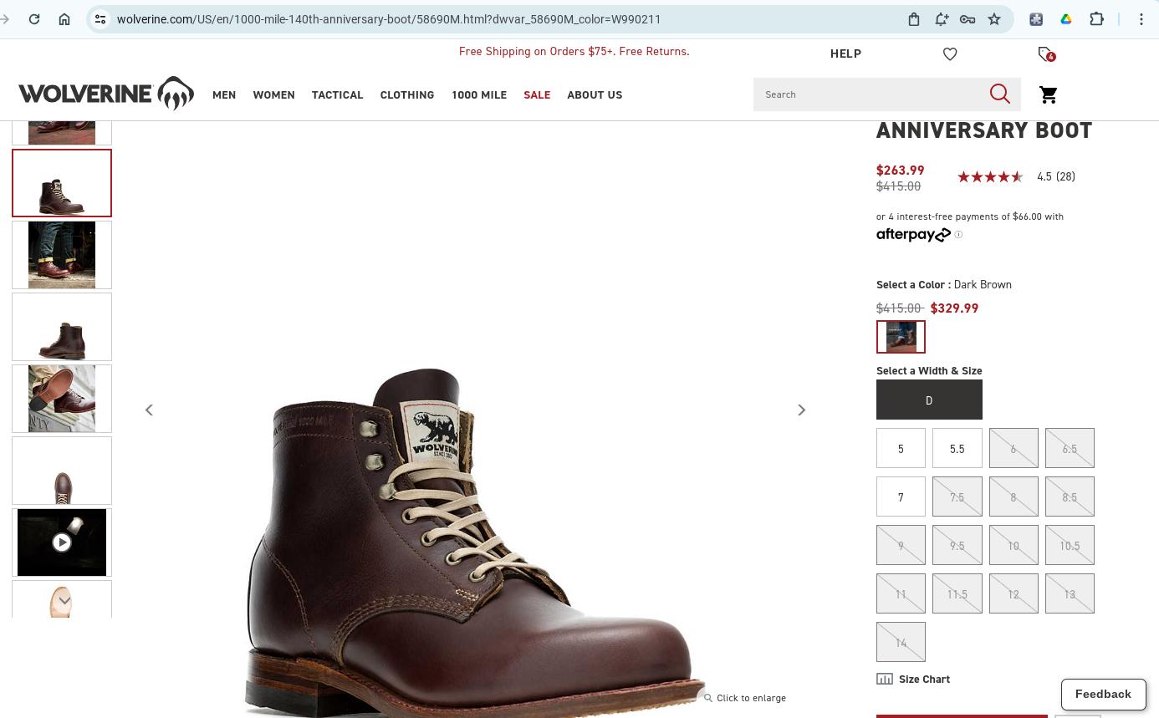Play the product video thumbnail
The width and height of the screenshot is (1159, 718).
(62, 542)
